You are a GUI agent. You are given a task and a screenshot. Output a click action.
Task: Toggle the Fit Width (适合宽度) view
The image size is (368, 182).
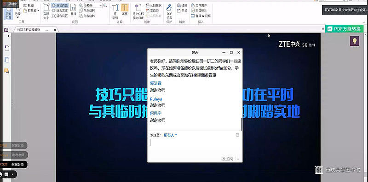pyautogui.click(x=60, y=11)
